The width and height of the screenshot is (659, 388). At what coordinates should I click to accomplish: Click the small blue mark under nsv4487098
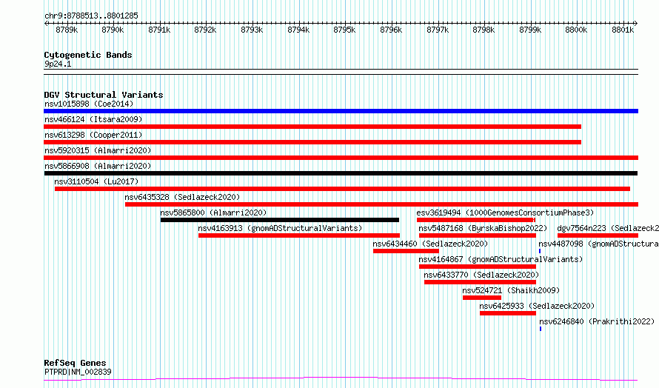(540, 251)
